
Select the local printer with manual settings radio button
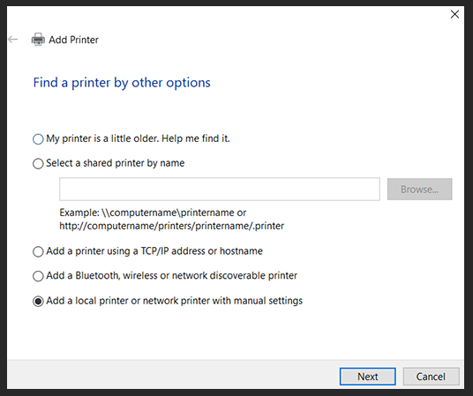coord(38,301)
